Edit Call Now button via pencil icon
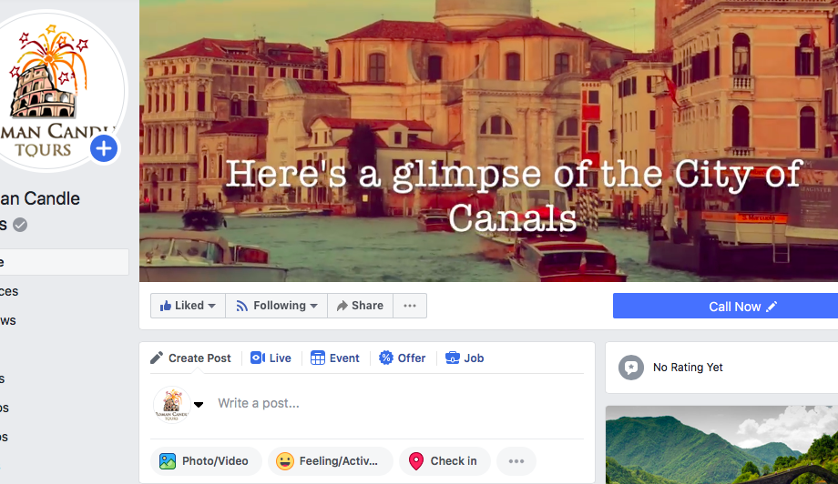The height and width of the screenshot is (484, 838). (x=772, y=307)
